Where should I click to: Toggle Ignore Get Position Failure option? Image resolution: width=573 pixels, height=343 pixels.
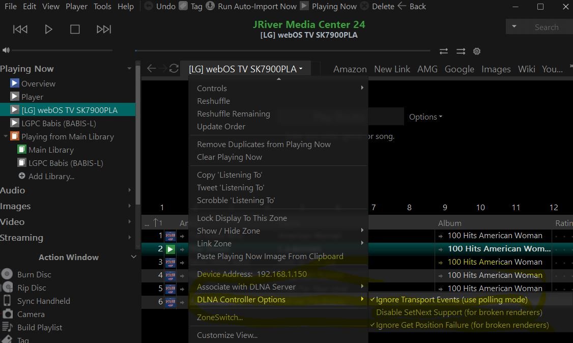pyautogui.click(x=462, y=325)
